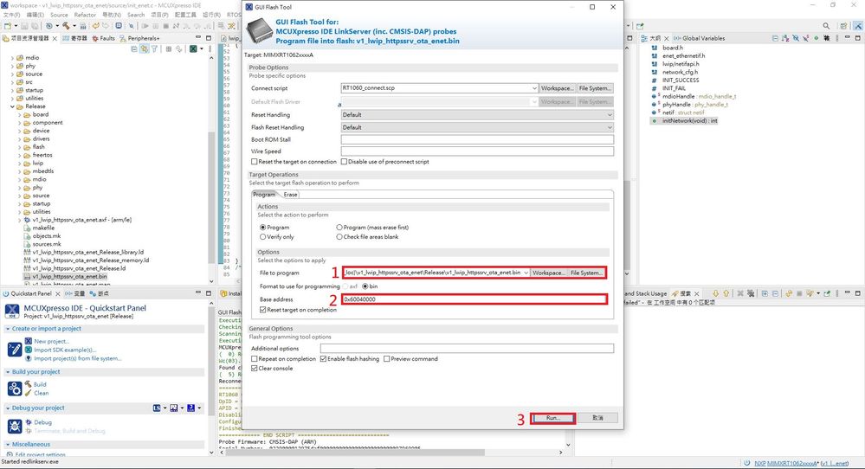Expand the board folder under Release
Image resolution: width=865 pixels, height=469 pixels.
20,114
